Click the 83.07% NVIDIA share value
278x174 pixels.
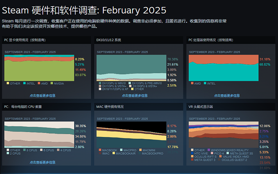point(81,75)
